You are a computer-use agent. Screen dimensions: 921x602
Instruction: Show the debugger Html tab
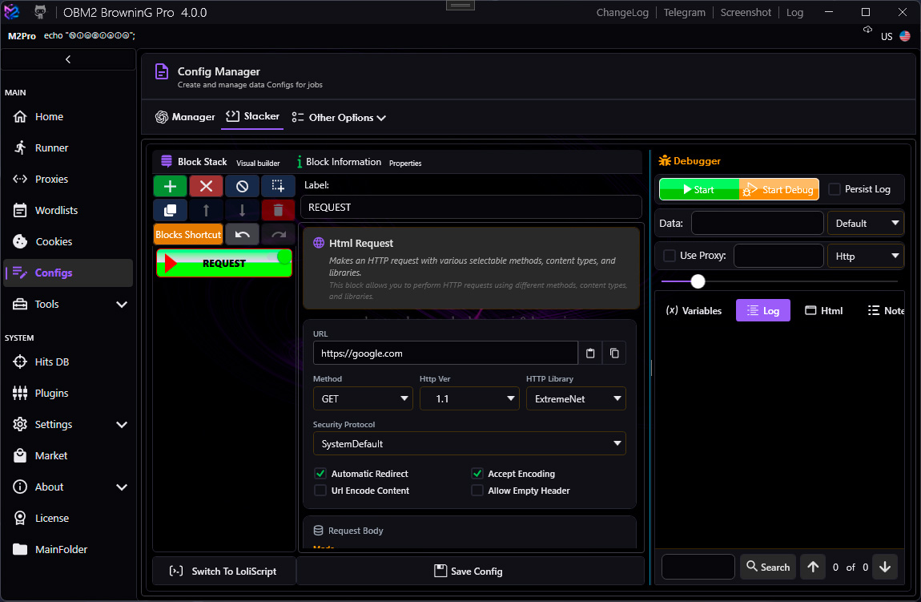pos(823,310)
